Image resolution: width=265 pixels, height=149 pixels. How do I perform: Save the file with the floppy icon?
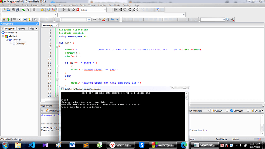13,10
